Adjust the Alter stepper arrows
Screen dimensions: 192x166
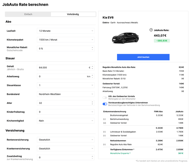click(92, 103)
